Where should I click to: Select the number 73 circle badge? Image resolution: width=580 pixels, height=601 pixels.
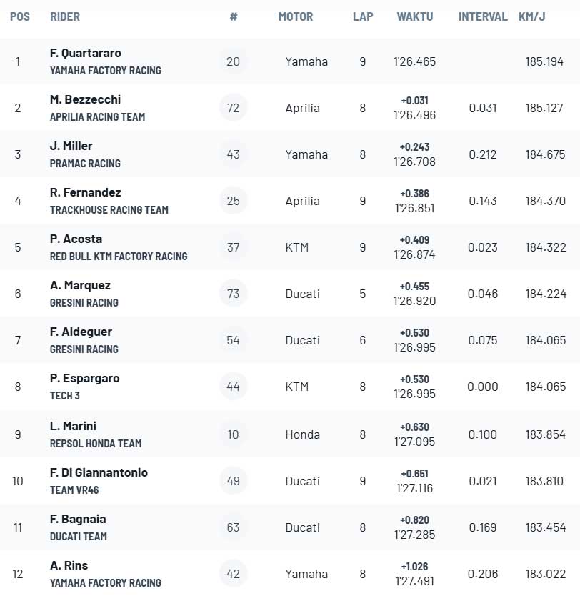pos(234,294)
